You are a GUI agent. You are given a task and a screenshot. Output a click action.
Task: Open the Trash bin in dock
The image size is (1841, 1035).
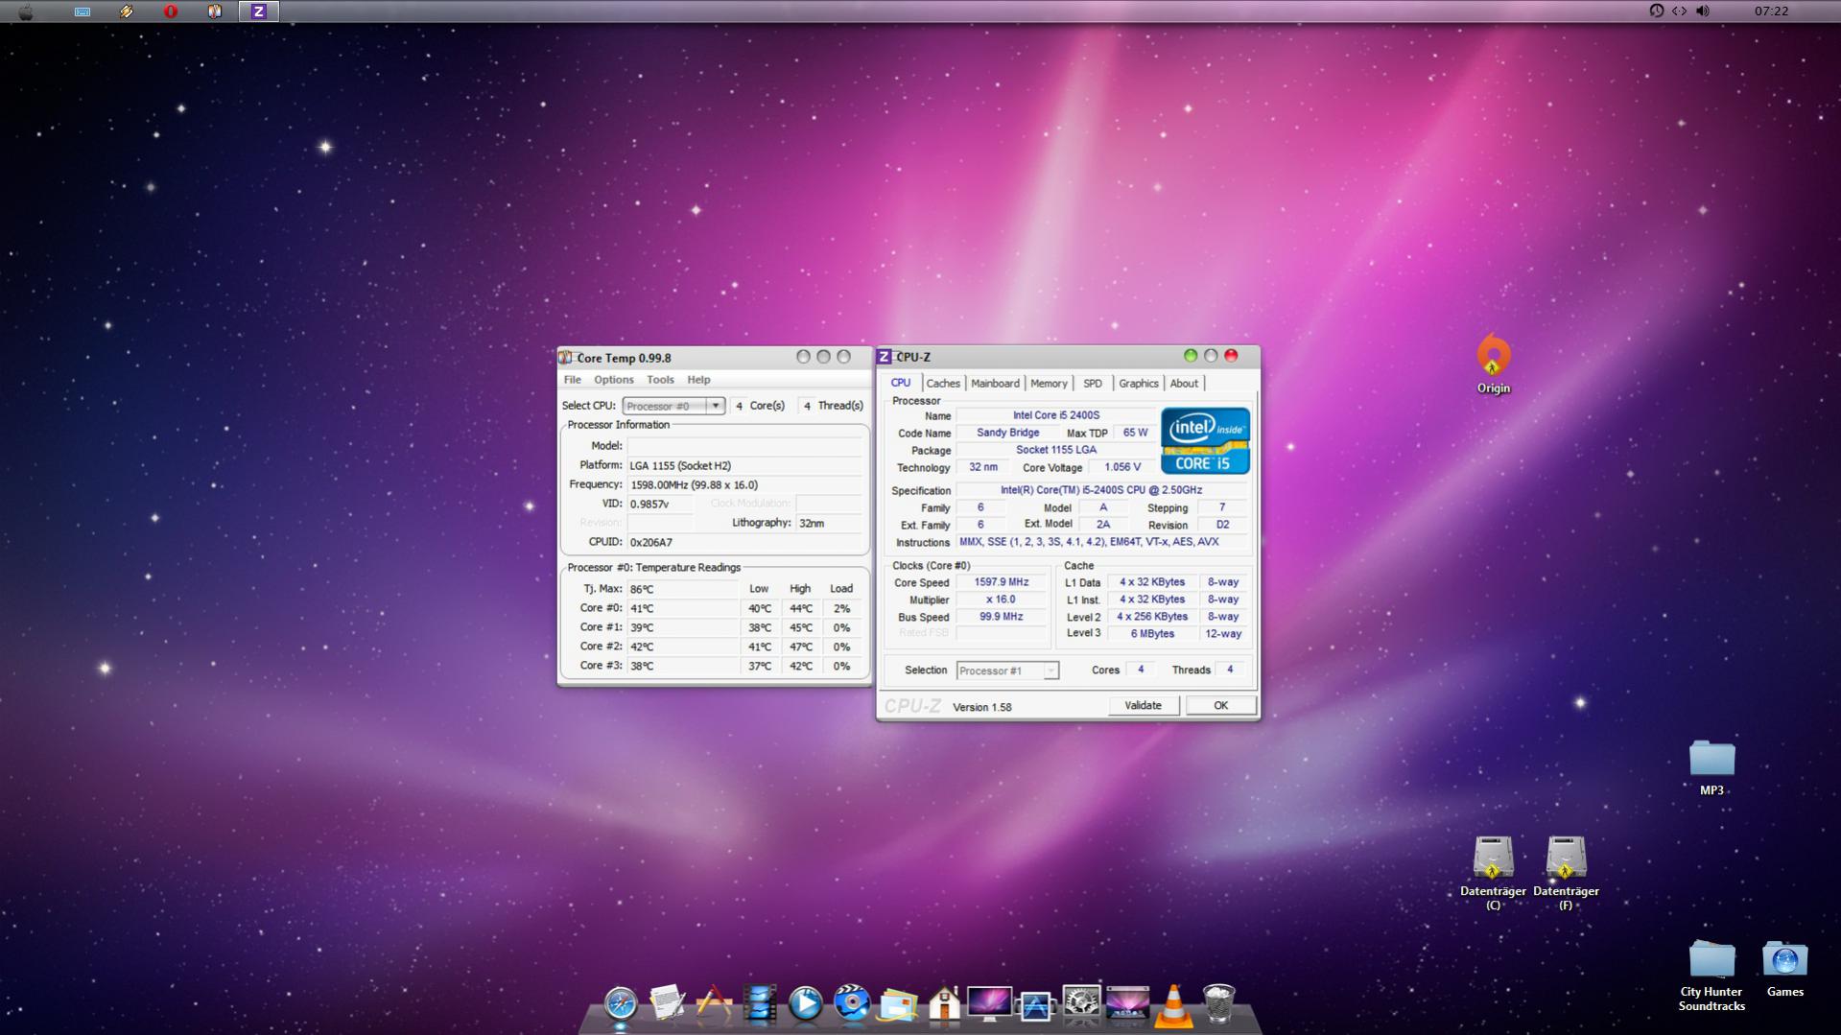1218,1004
